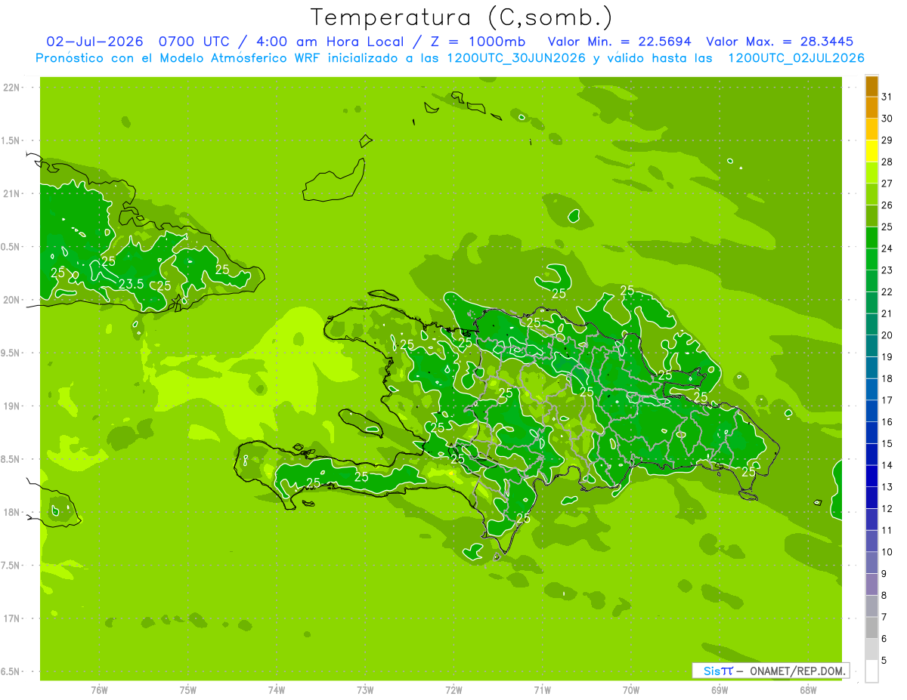Click the '20N' latitude axis label
Viewport: 907px width, 700px height.
point(11,300)
